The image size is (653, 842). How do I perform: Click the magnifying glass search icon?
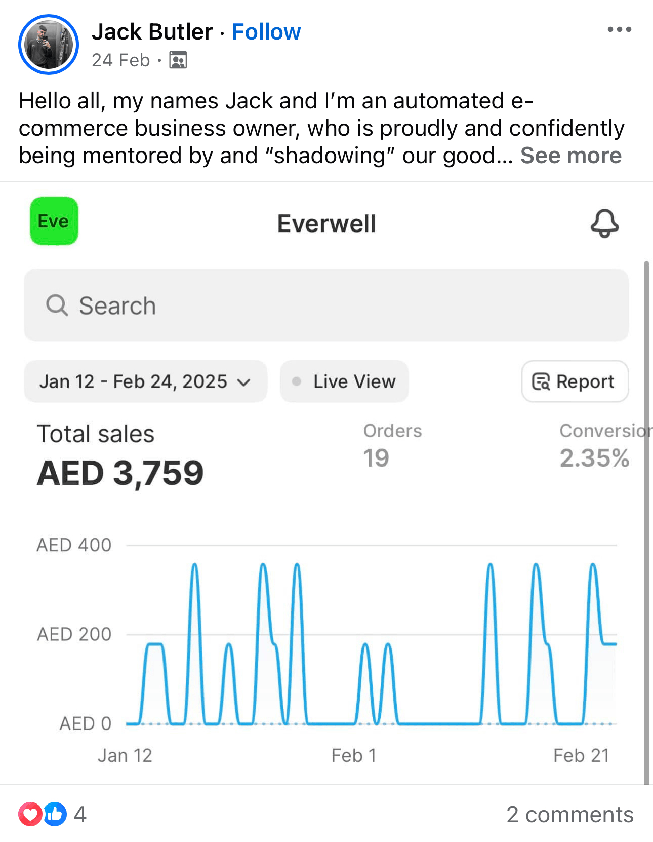[57, 305]
